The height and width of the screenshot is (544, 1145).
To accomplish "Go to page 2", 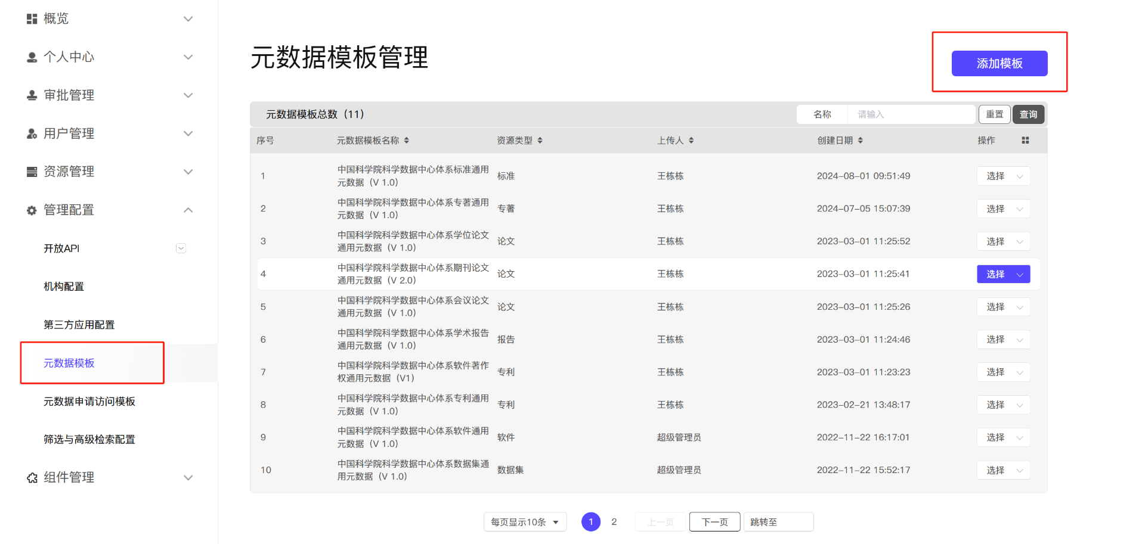I will [x=614, y=522].
